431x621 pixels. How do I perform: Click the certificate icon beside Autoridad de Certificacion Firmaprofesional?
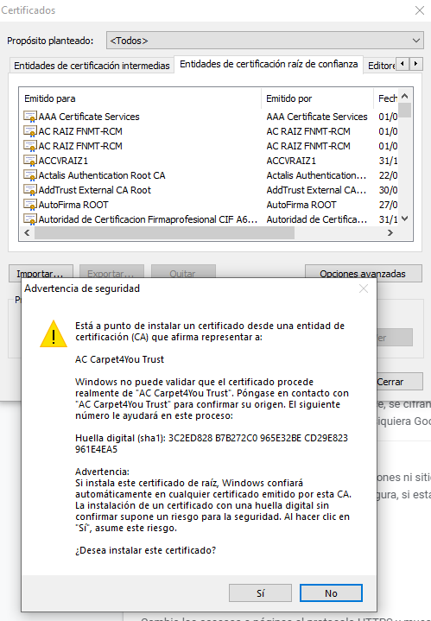coord(30,219)
